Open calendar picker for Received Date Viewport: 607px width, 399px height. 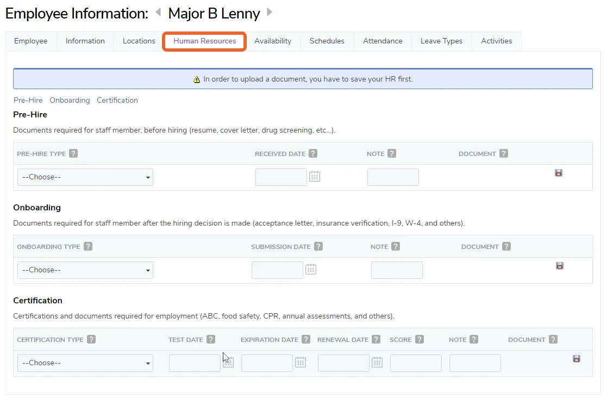(x=314, y=177)
